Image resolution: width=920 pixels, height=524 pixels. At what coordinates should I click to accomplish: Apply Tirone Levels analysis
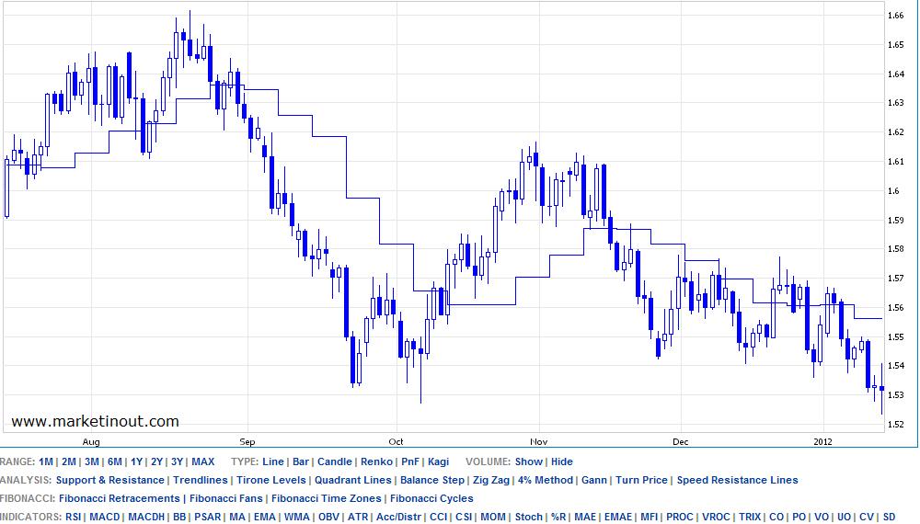pyautogui.click(x=271, y=480)
